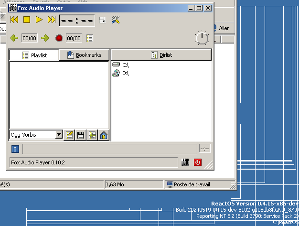Viewport: 299px width, 226px height.
Task: Skip to previous track in Fox Audio Player
Action: [14, 20]
